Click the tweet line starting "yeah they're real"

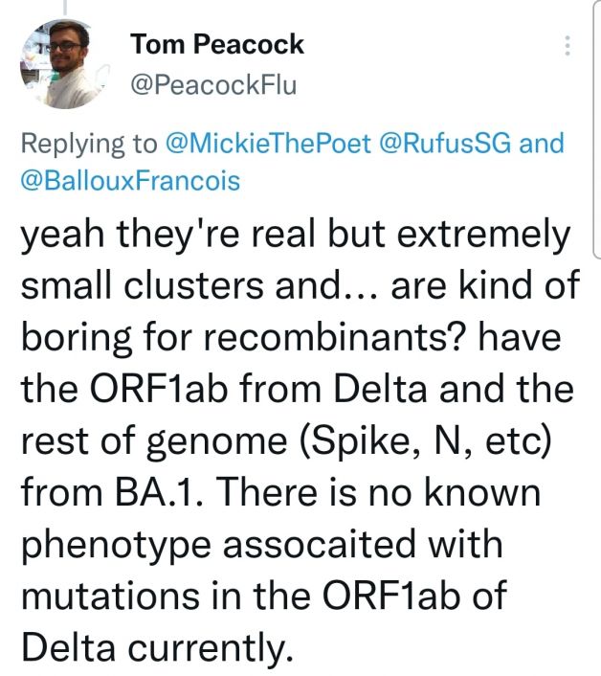296,236
